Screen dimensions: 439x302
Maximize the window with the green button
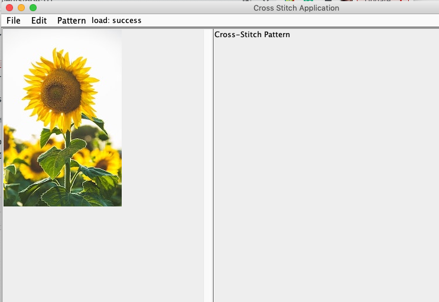[33, 8]
